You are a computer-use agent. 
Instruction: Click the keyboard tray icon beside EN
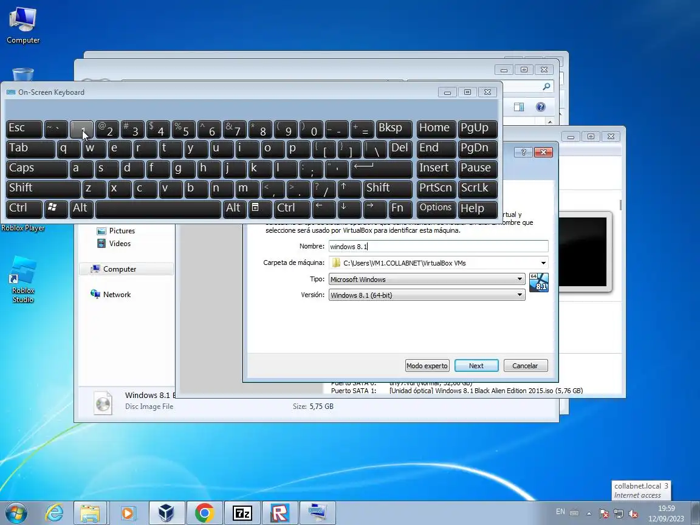tap(575, 513)
